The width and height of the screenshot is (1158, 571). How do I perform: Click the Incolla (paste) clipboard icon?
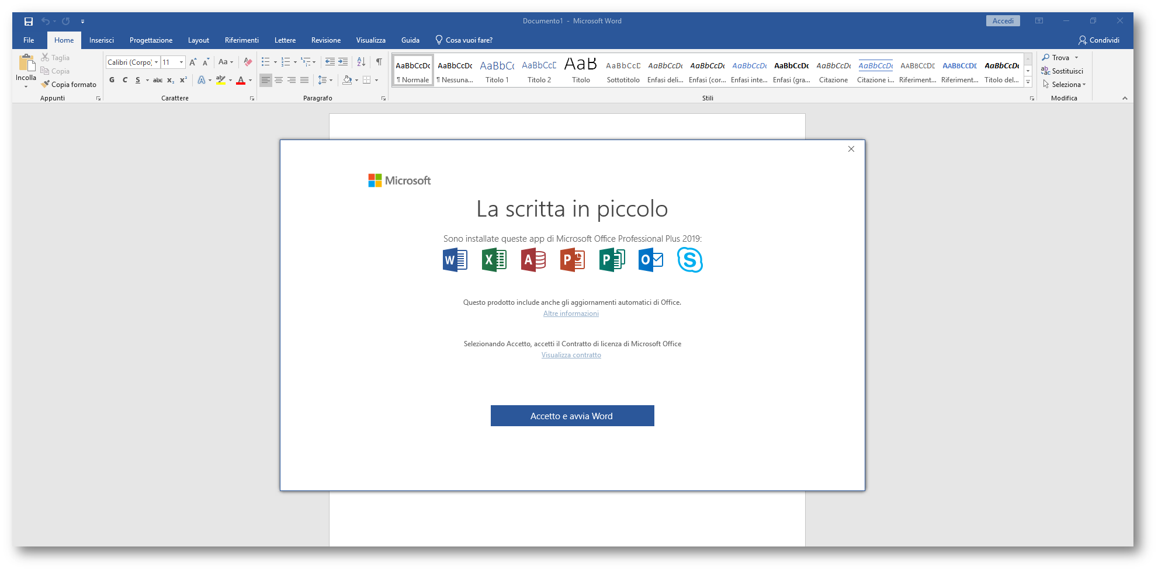pos(26,63)
